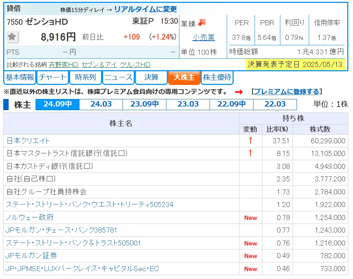Click share count 13,105,000
Screen dimensions: 353x279
(328, 153)
